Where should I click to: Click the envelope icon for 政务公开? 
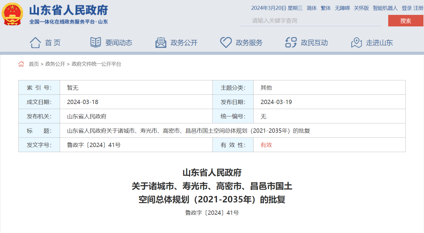click(161, 43)
